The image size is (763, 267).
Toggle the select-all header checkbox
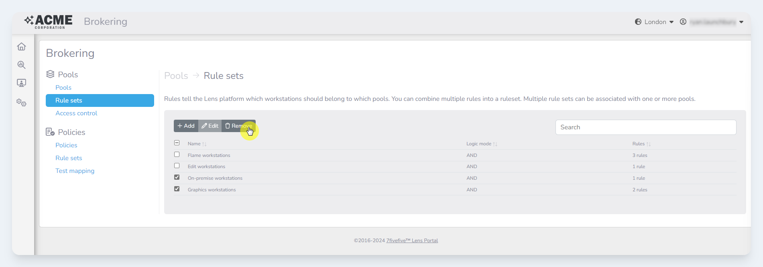177,143
